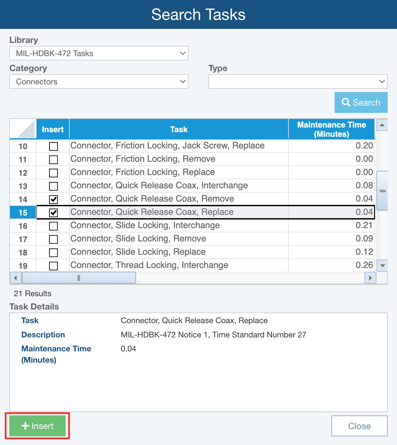Click the horizontal scrollbar right arrow
This screenshot has width=397, height=445.
click(x=370, y=278)
